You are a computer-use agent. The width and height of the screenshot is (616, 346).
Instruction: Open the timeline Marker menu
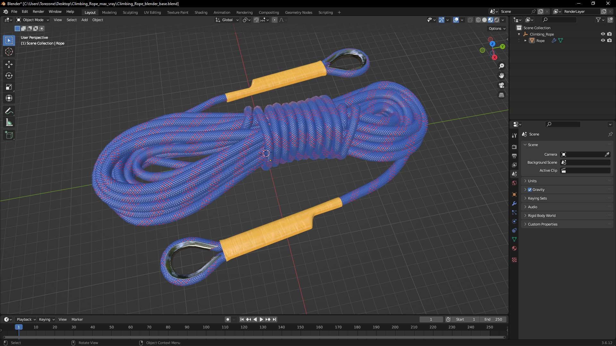[77, 319]
